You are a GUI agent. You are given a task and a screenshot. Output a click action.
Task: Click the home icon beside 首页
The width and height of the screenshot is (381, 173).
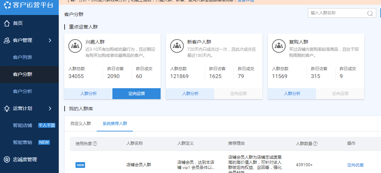(6, 23)
